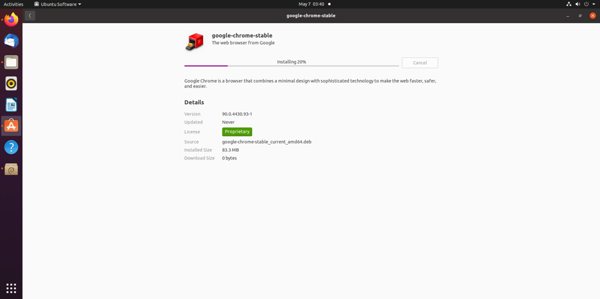Click the green Proprietary license button
The height and width of the screenshot is (299, 600).
click(237, 132)
